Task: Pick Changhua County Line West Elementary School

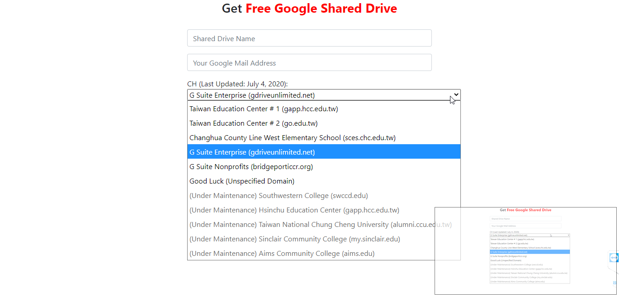Action: 324,137
